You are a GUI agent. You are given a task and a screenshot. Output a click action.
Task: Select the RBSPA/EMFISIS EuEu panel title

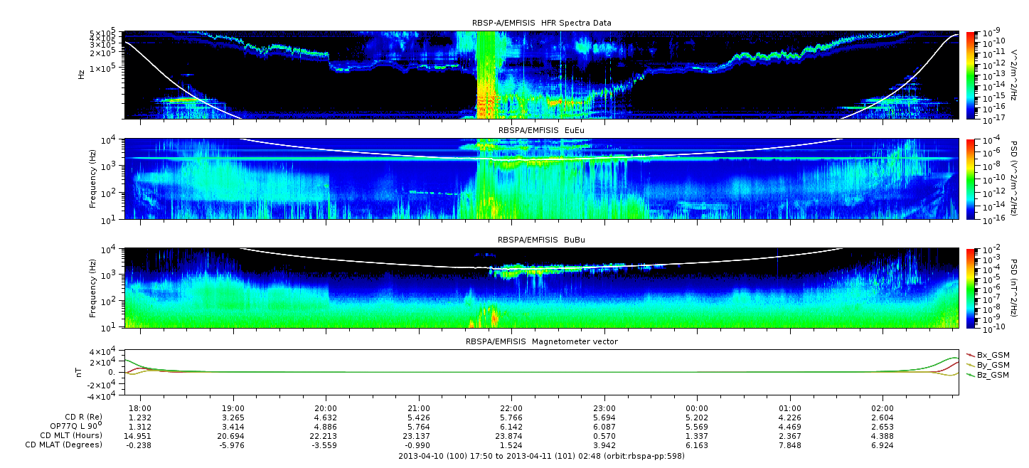tap(541, 130)
